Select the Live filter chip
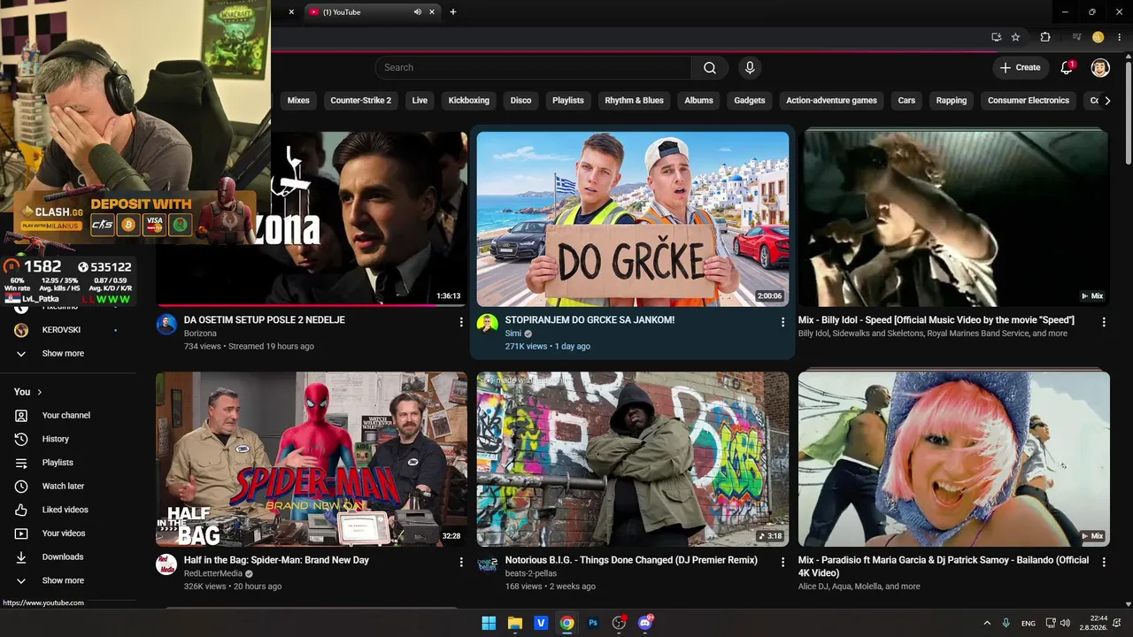 [420, 101]
